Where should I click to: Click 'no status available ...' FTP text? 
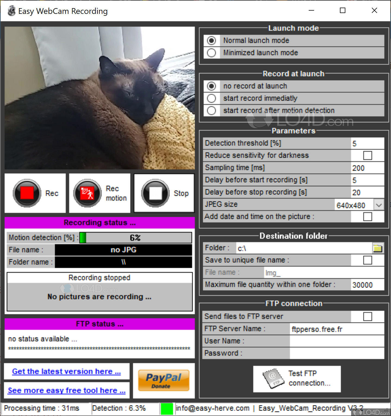click(43, 339)
